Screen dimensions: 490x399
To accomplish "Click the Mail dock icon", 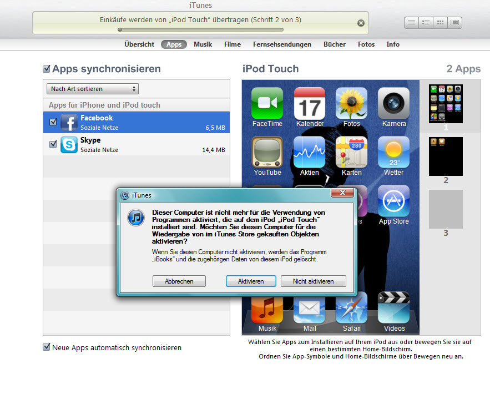I will coord(310,310).
